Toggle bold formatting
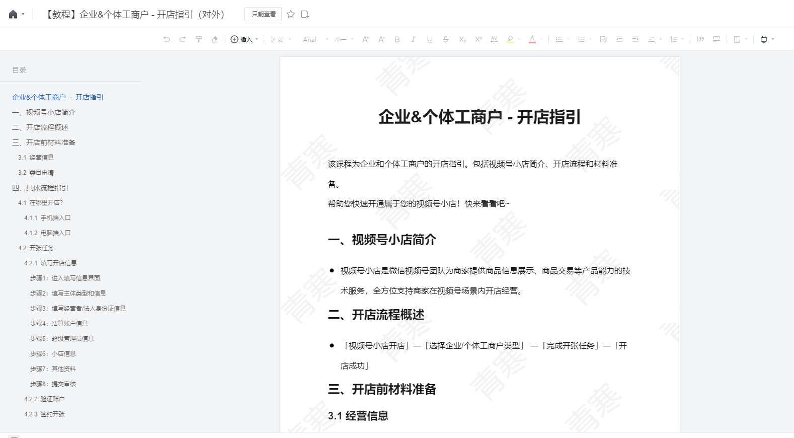Image resolution: width=794 pixels, height=438 pixels. [398, 39]
